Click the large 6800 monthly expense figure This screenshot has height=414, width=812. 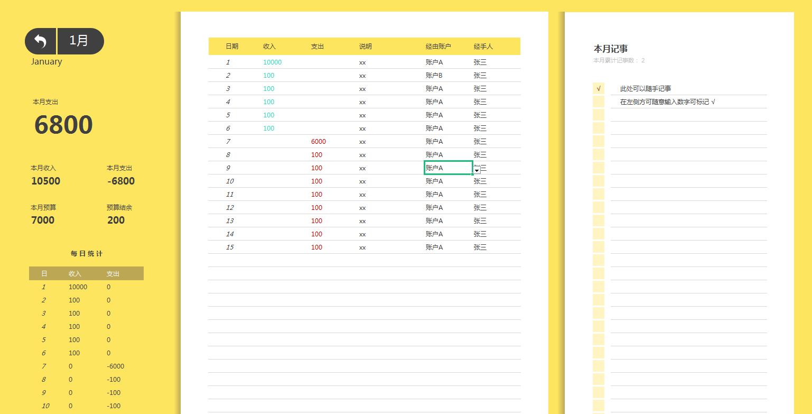63,125
